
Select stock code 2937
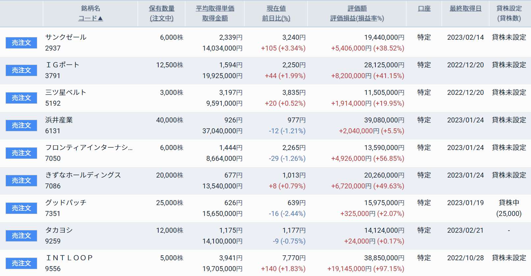(53, 48)
